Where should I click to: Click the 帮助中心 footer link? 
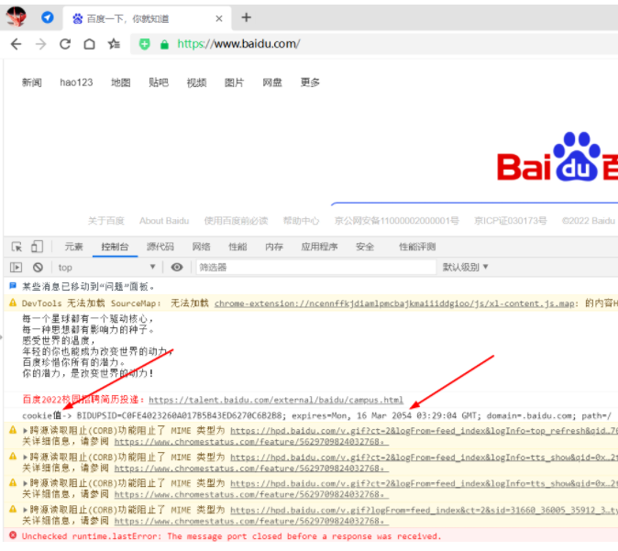301,221
